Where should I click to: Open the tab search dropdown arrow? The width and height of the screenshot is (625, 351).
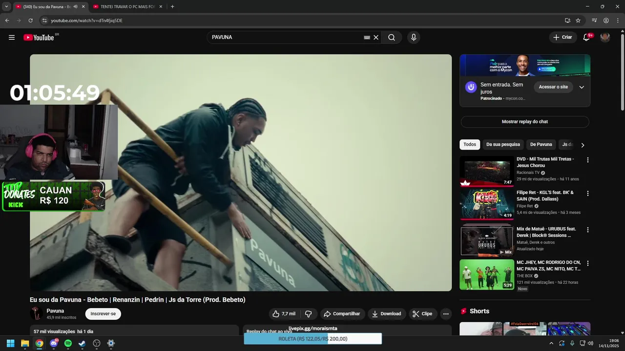[x=6, y=7]
